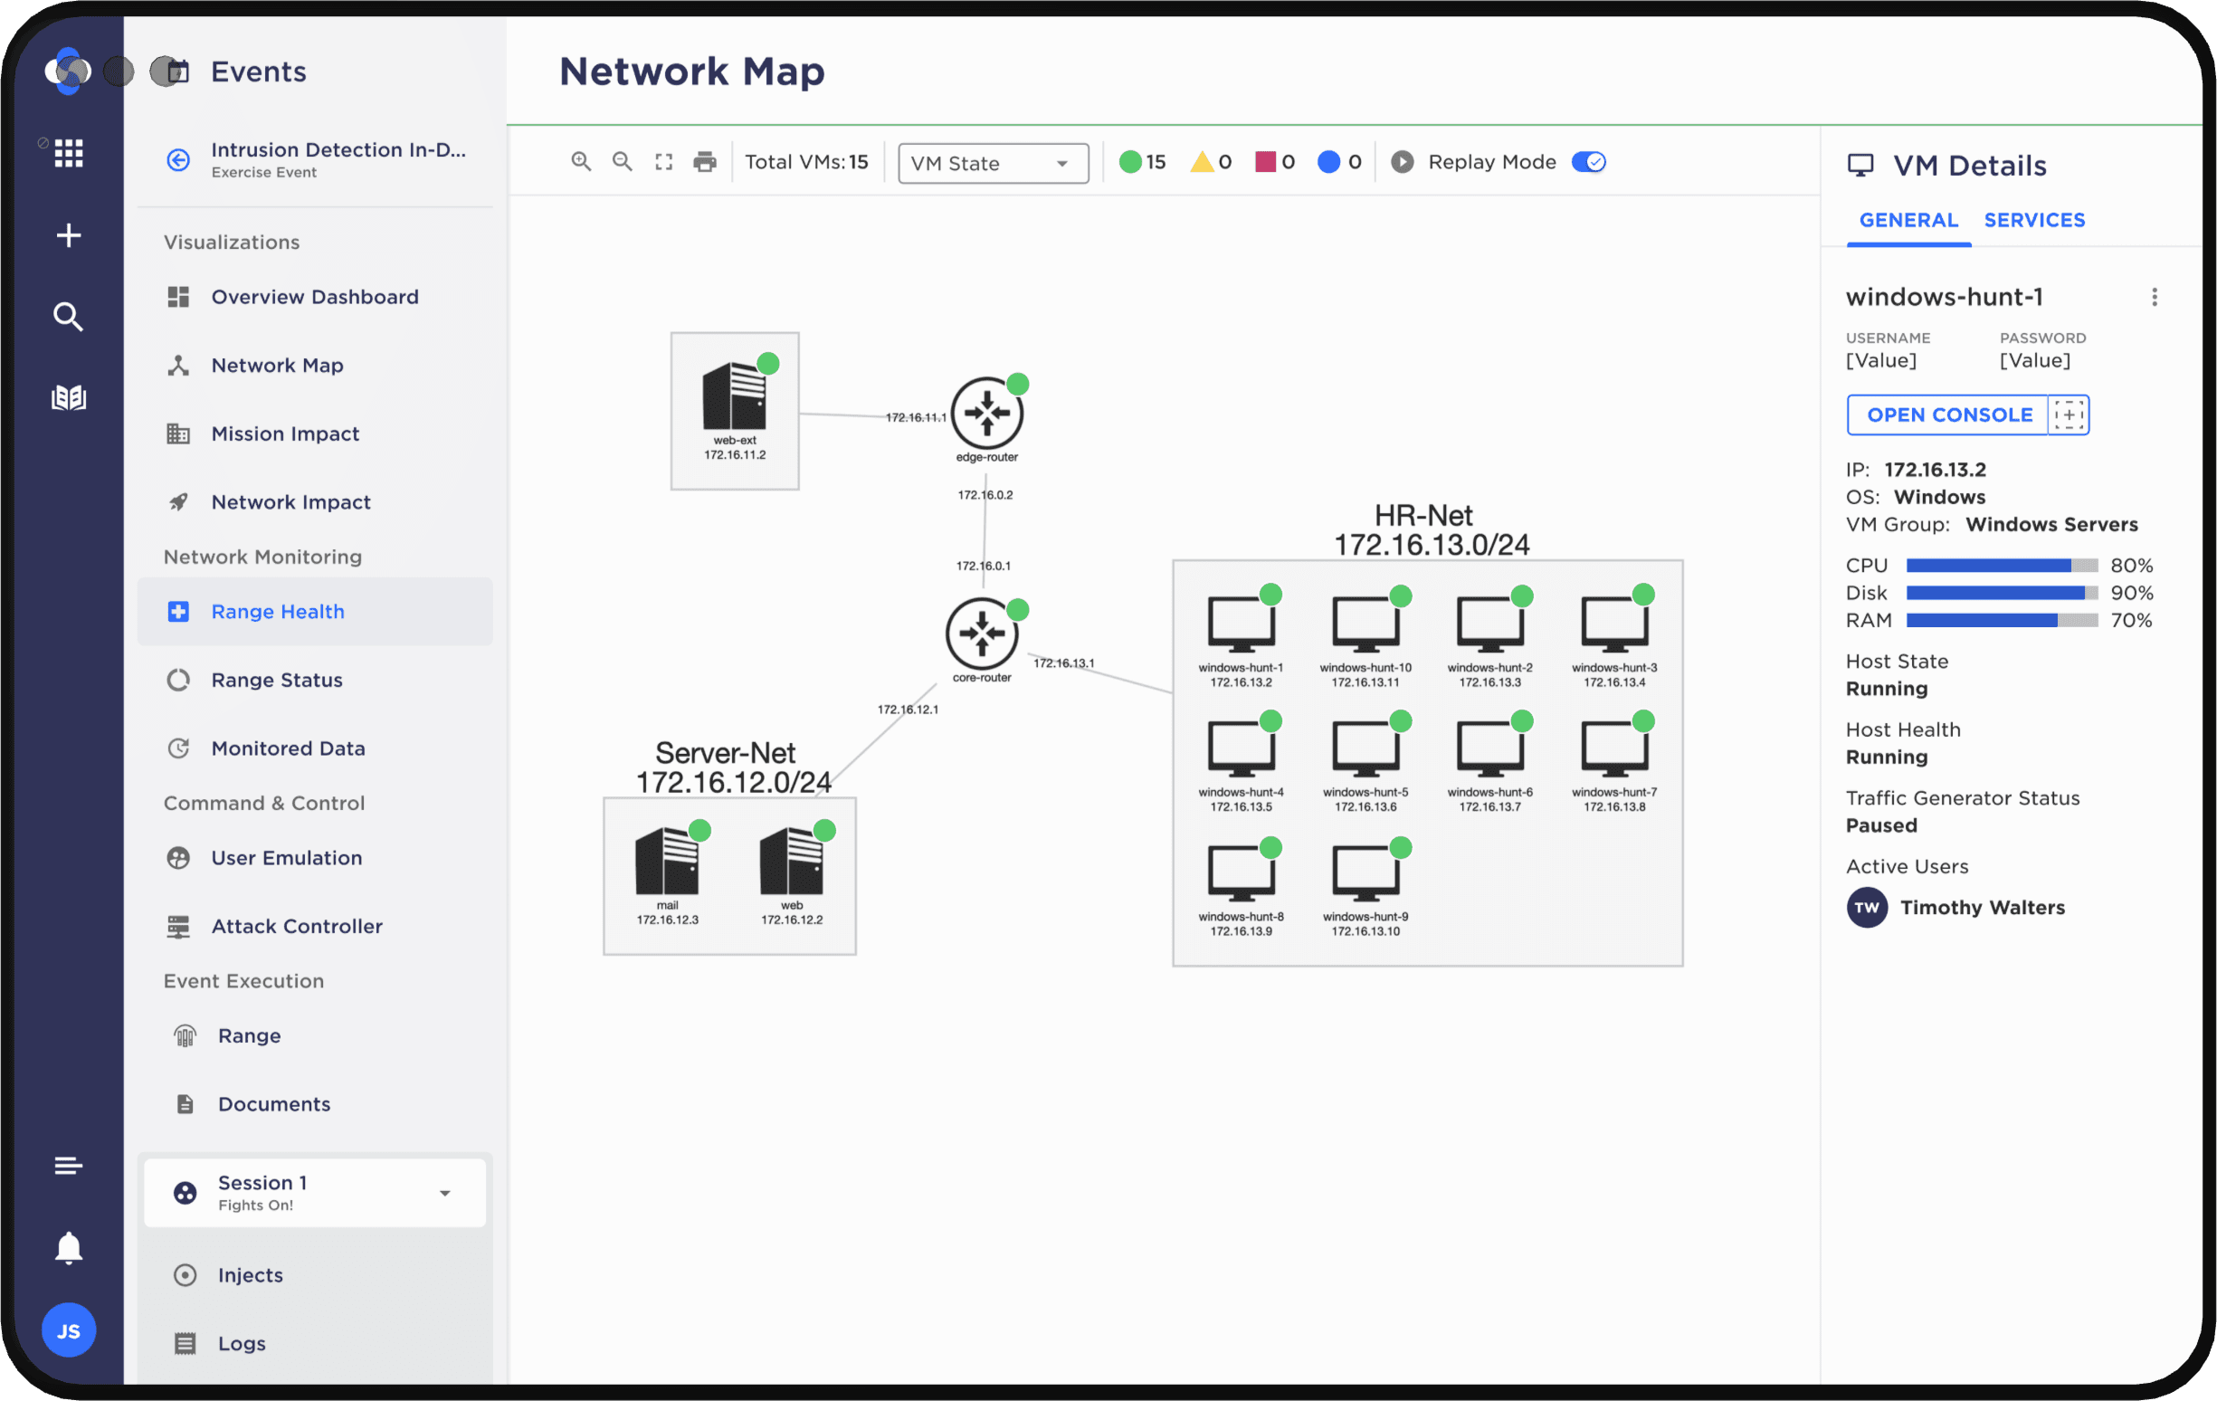Select the core-router node
The width and height of the screenshot is (2217, 1401).
pos(983,634)
